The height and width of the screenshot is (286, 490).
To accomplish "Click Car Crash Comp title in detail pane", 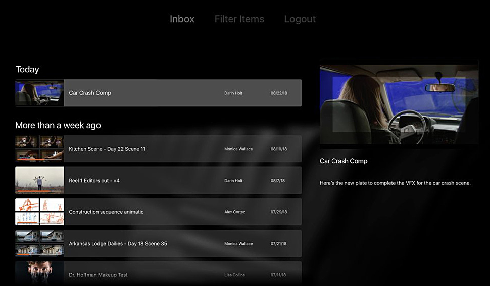I will 344,161.
